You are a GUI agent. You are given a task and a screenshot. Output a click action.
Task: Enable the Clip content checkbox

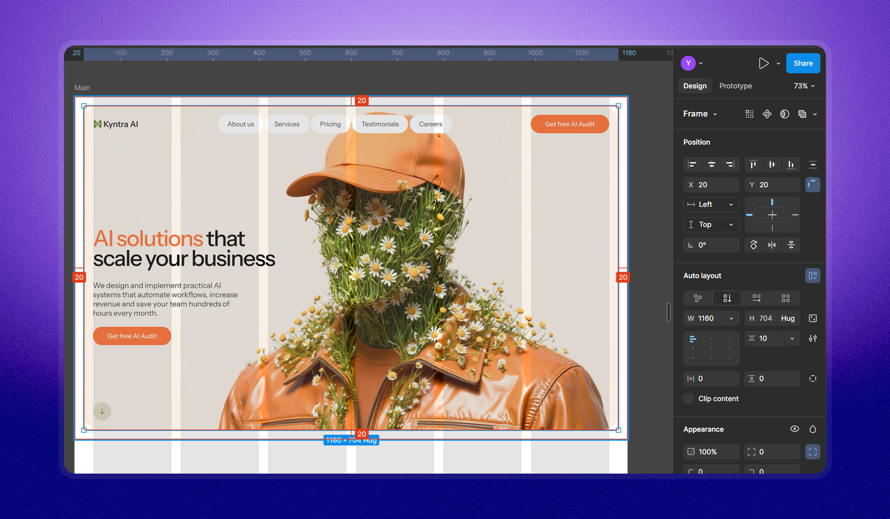[688, 399]
